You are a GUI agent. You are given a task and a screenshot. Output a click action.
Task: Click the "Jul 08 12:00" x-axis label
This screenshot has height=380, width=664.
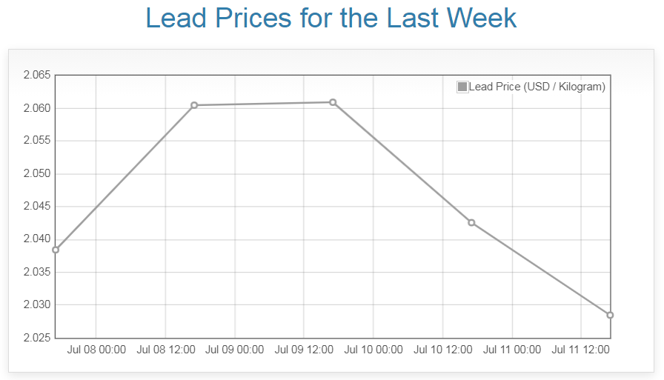165,350
